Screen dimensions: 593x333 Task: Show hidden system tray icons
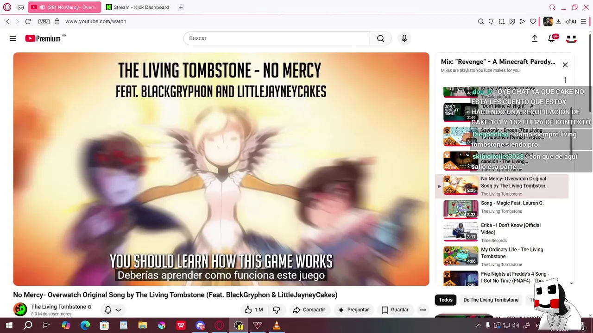point(479,326)
